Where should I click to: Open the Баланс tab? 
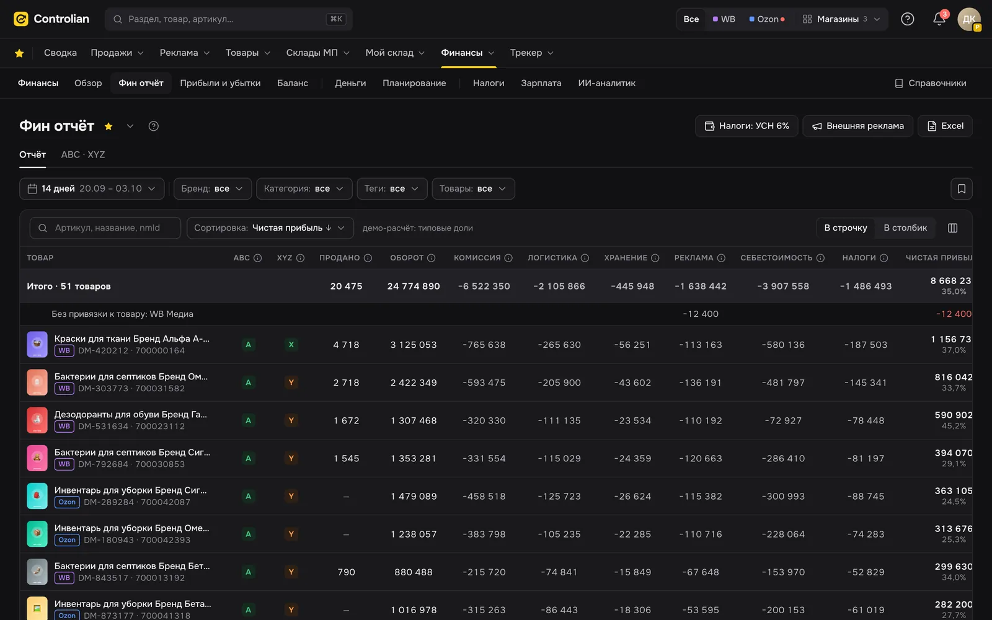click(293, 83)
